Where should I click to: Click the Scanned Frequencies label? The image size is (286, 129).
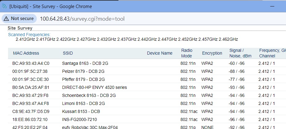pos(29,35)
